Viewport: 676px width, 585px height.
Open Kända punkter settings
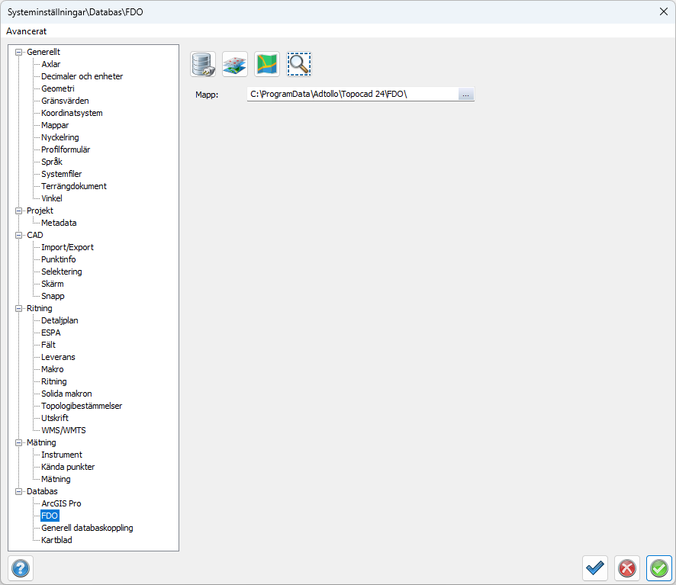(68, 467)
